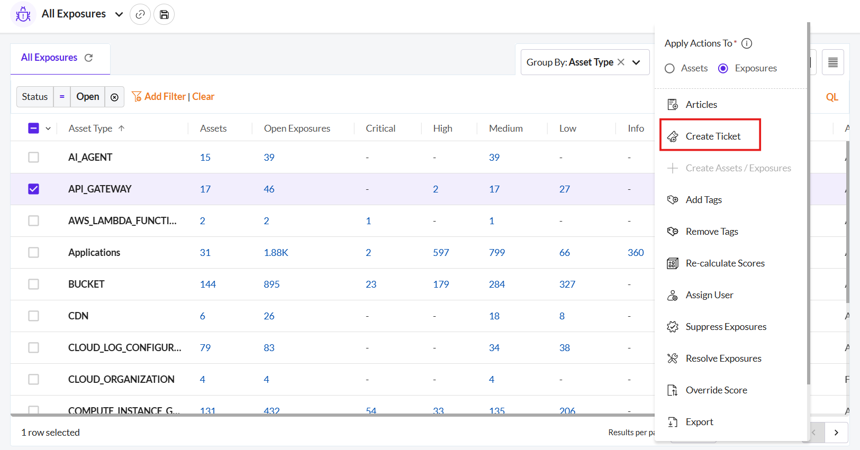Check the Applications row checkbox
The image size is (860, 450).
click(33, 252)
